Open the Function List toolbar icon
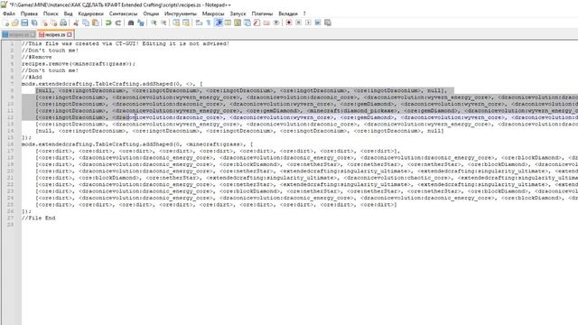 [x=256, y=23]
